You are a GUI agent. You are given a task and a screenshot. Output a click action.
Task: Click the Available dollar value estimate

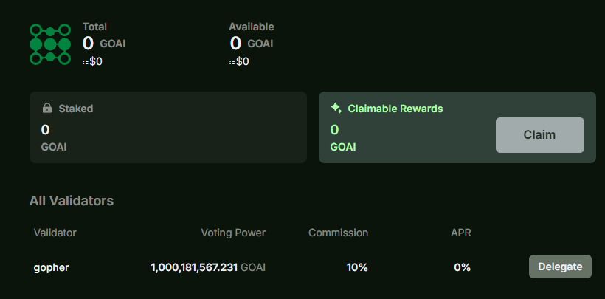tap(238, 61)
